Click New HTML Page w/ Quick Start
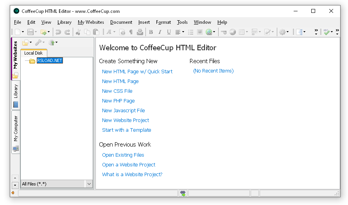This screenshot has width=348, height=205. pyautogui.click(x=137, y=72)
